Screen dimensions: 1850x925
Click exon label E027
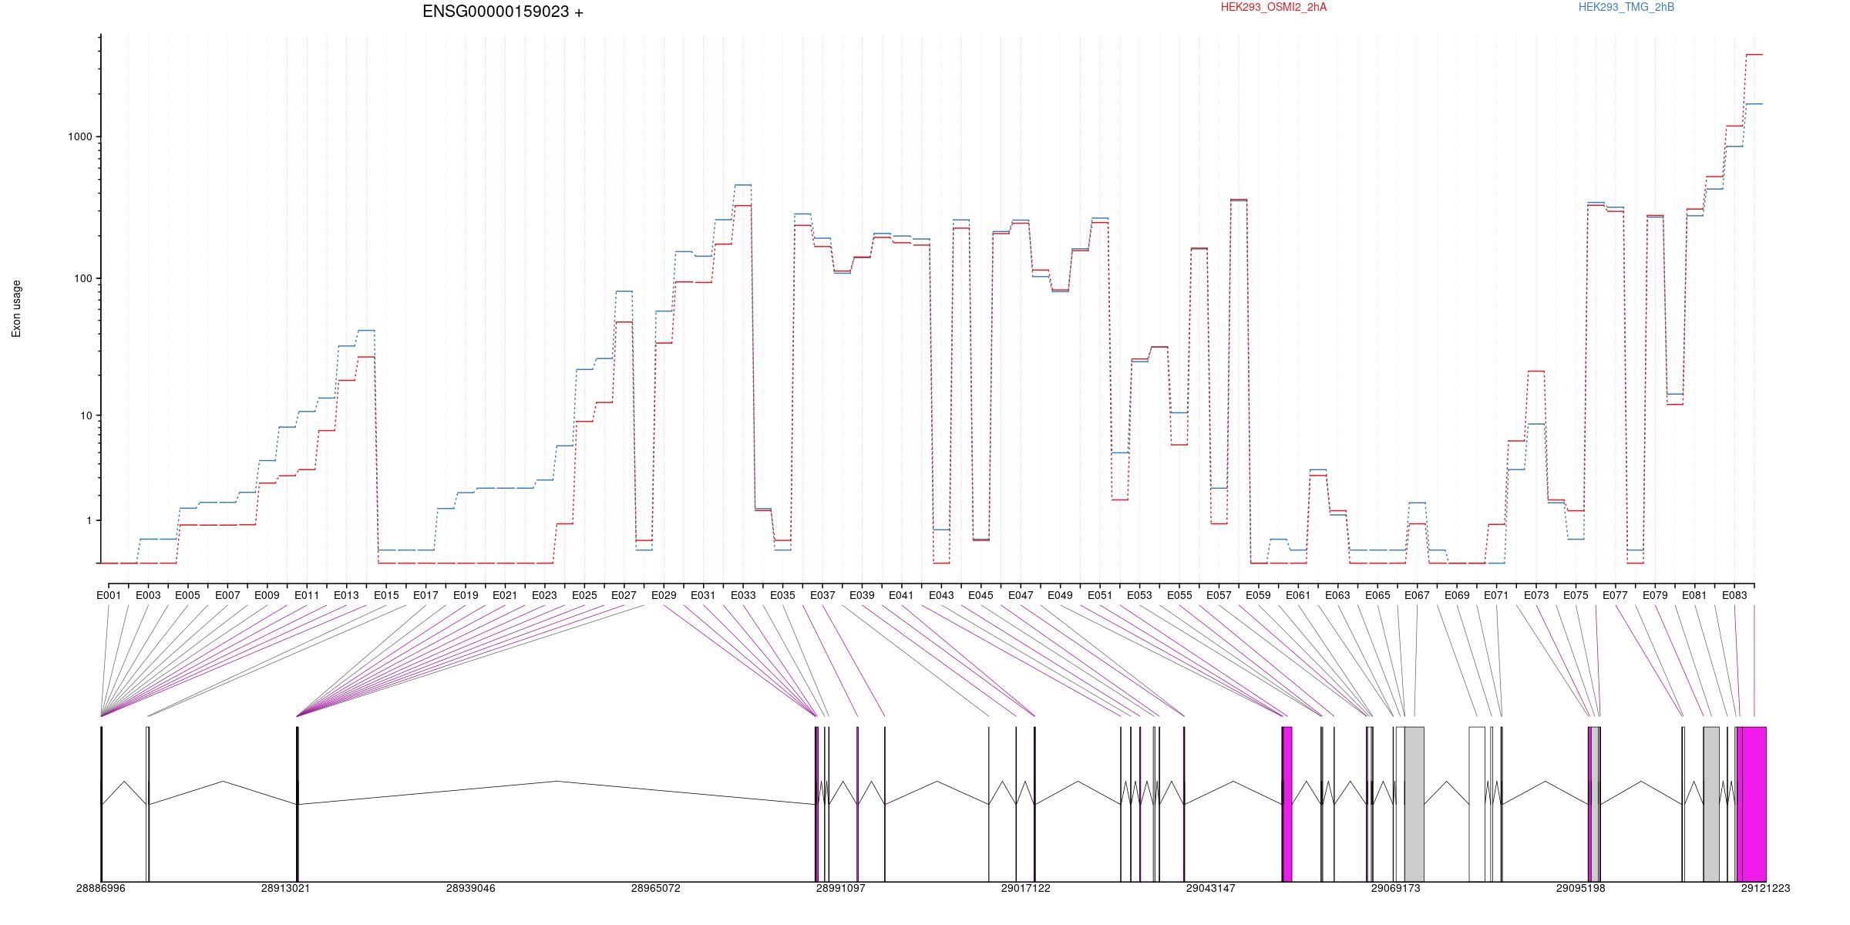[x=624, y=595]
